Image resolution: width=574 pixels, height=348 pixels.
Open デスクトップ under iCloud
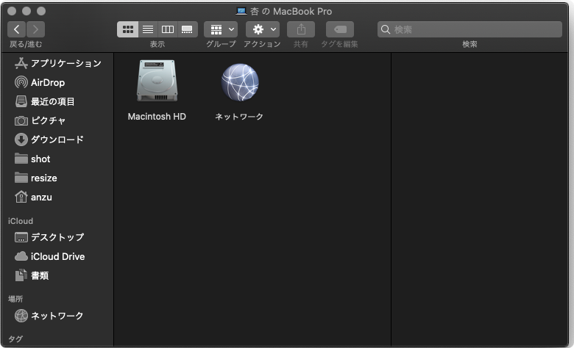pyautogui.click(x=58, y=237)
